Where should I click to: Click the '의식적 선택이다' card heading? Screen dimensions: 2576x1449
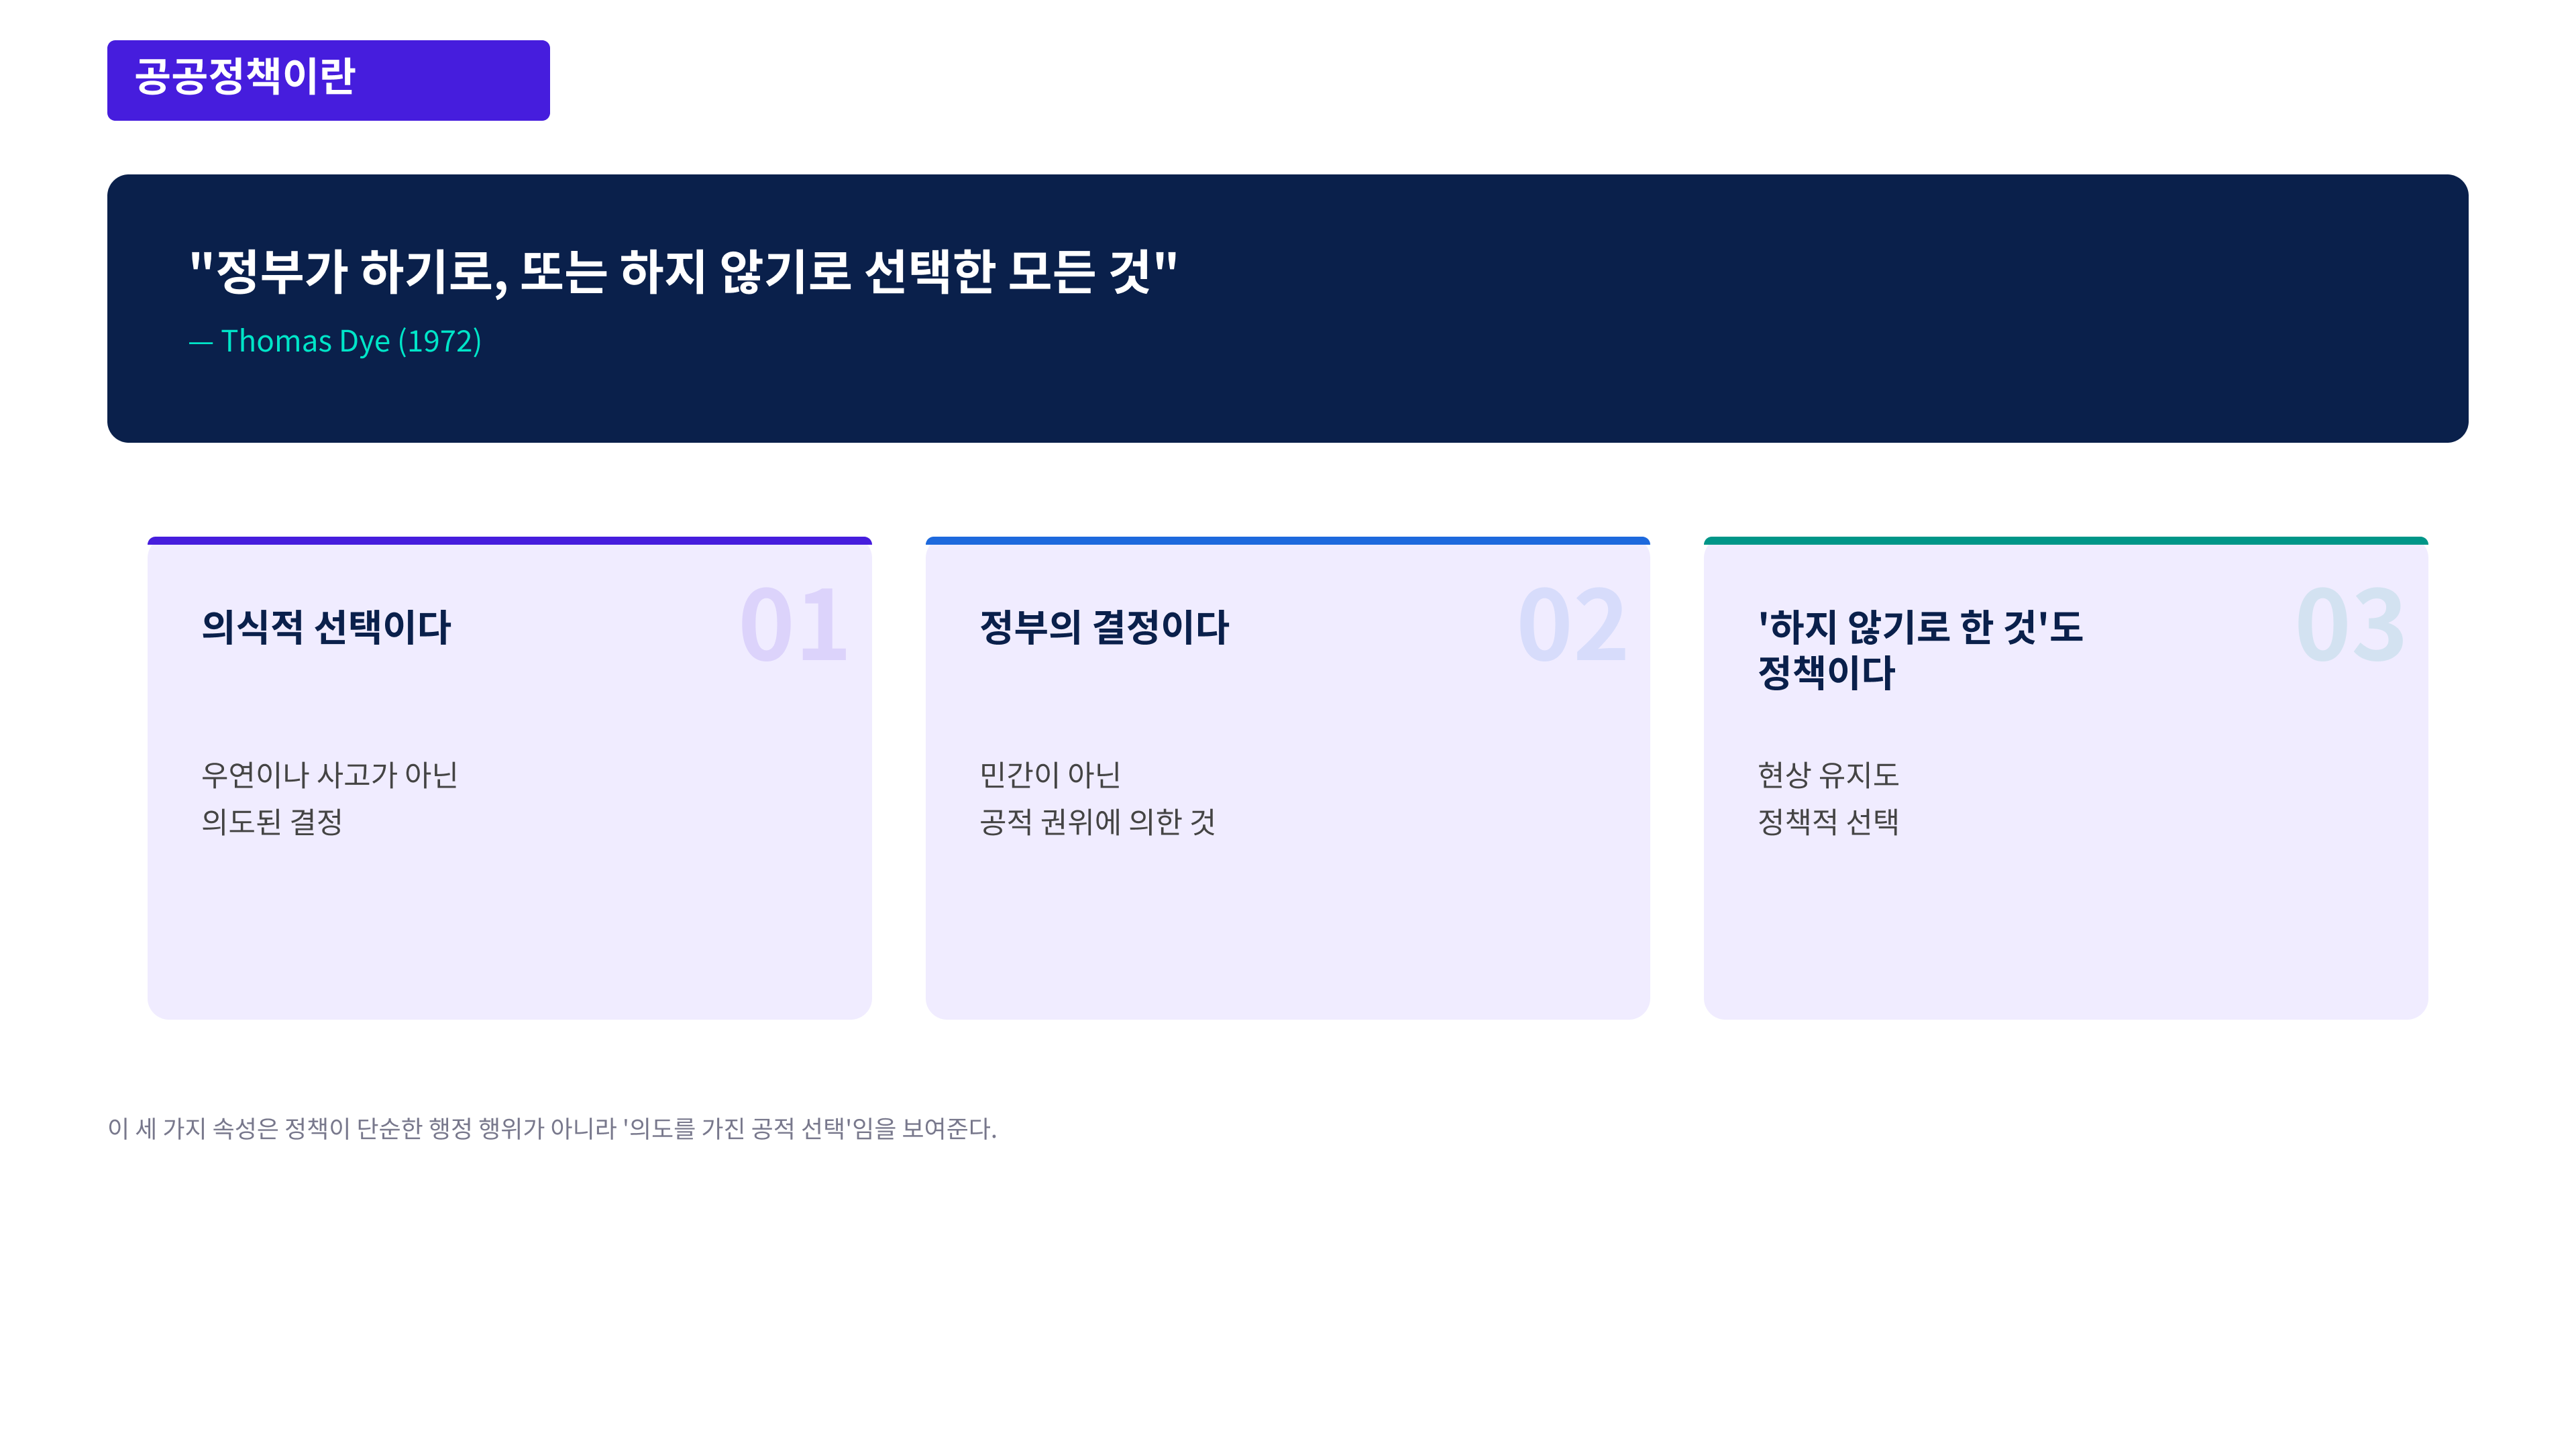click(x=326, y=627)
